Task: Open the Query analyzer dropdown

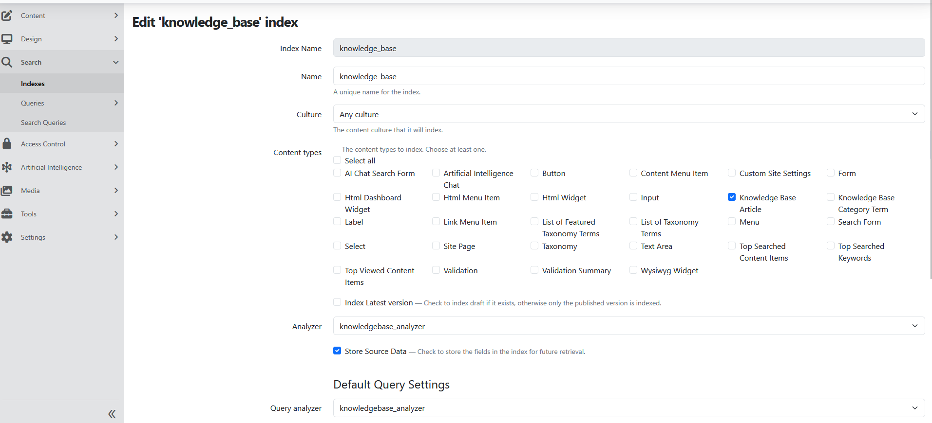Action: (629, 408)
